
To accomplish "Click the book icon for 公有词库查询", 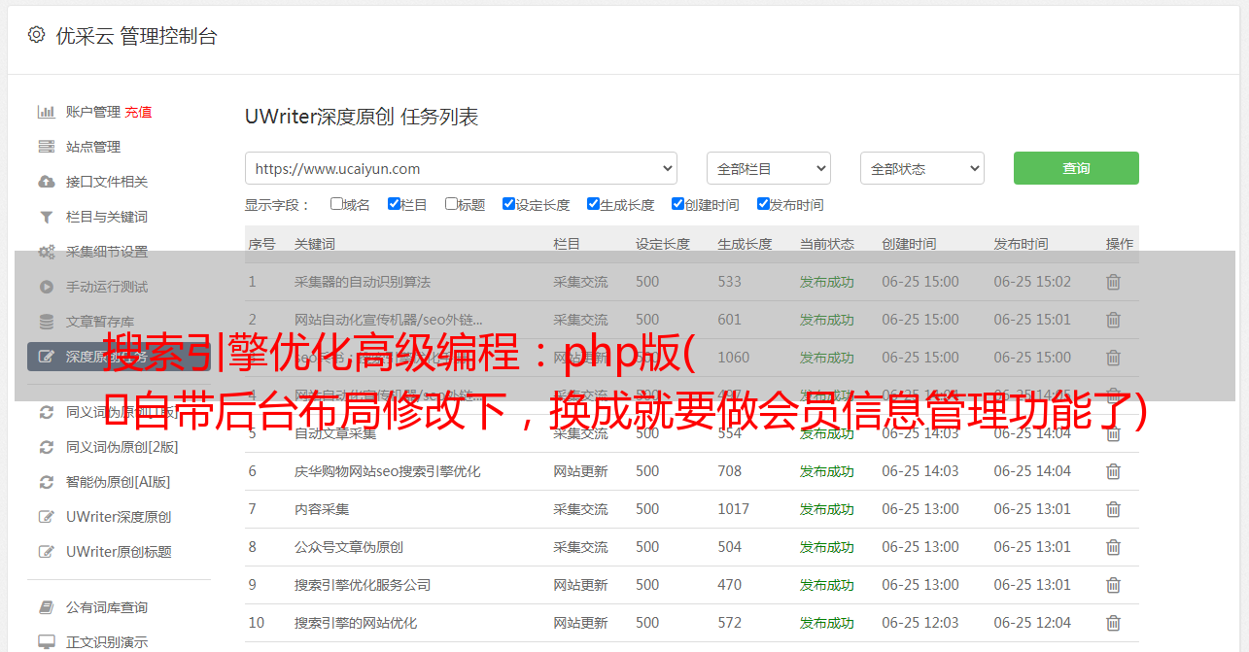I will [46, 607].
